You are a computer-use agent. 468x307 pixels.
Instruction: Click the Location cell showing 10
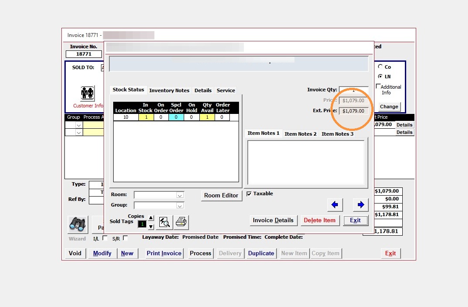(126, 117)
